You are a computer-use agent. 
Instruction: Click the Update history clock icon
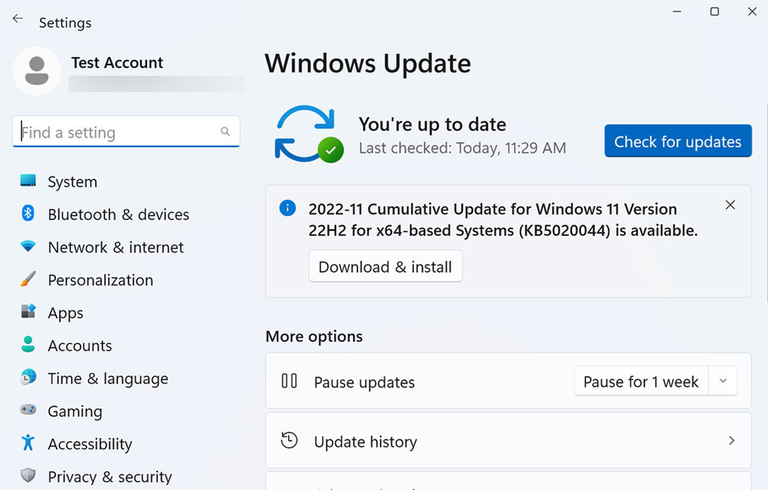(290, 440)
